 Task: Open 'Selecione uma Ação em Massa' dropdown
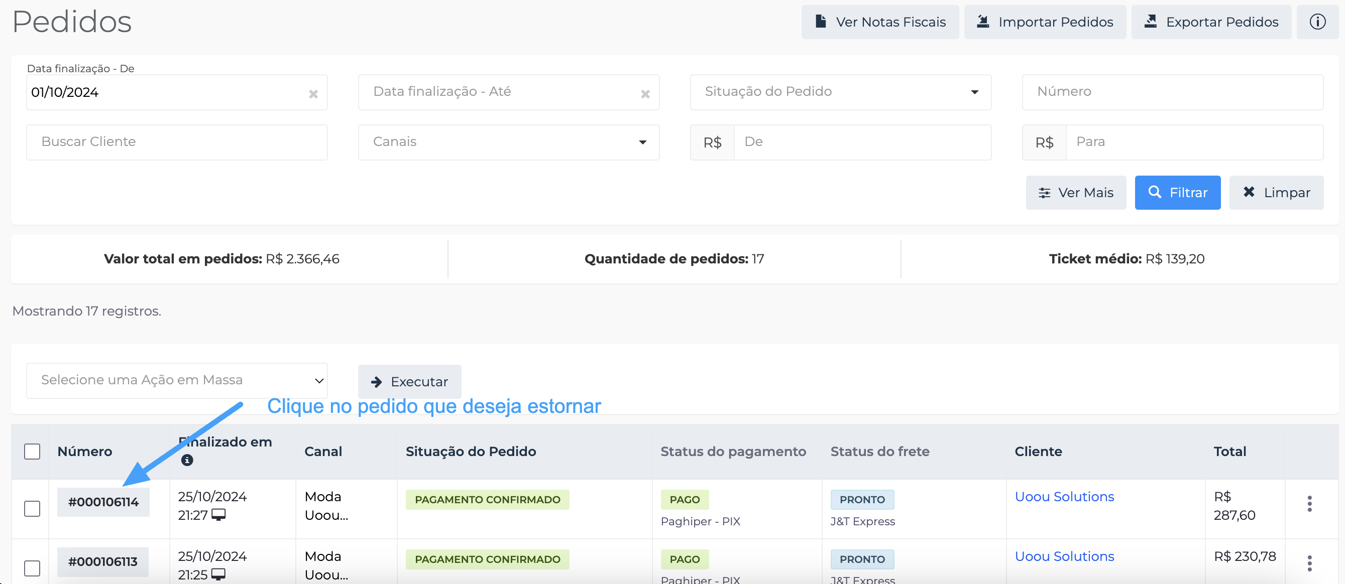[177, 381]
